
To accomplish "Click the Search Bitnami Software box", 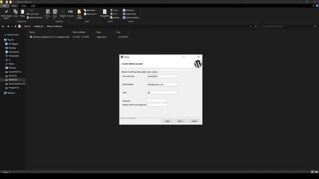I will 287,26.
